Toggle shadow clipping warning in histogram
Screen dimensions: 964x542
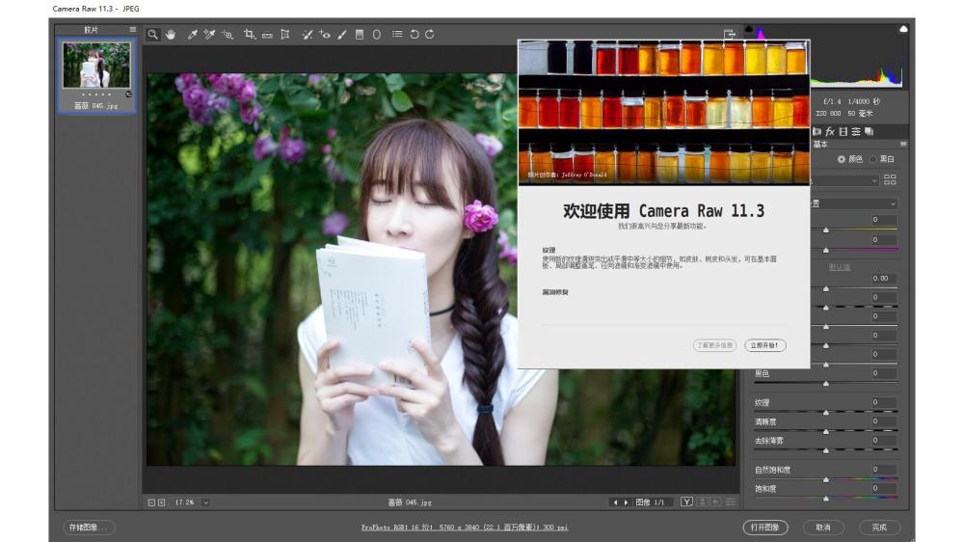[x=749, y=29]
